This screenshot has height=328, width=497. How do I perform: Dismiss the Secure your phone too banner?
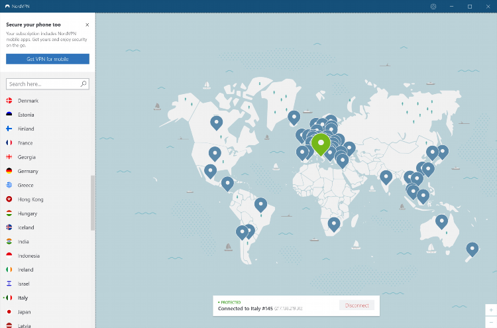[x=87, y=25]
